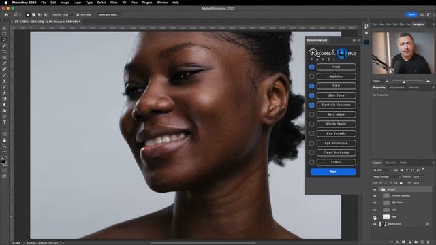The width and height of the screenshot is (436, 245).
Task: Select the Skin Tone layer row
Action: click(x=403, y=203)
